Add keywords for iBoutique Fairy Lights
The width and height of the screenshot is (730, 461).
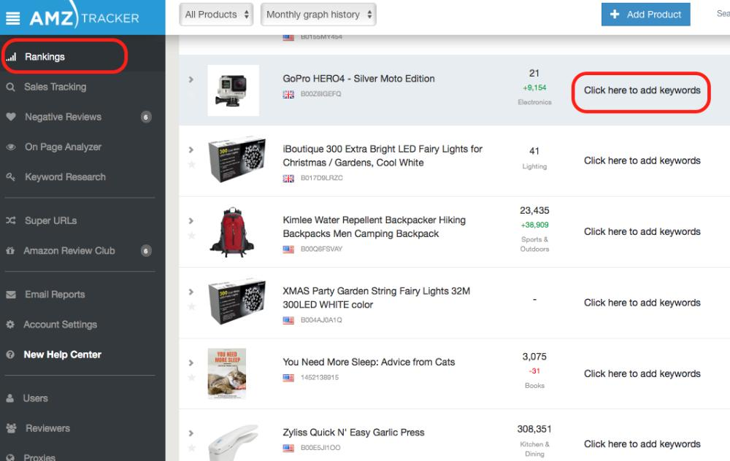[x=642, y=160]
